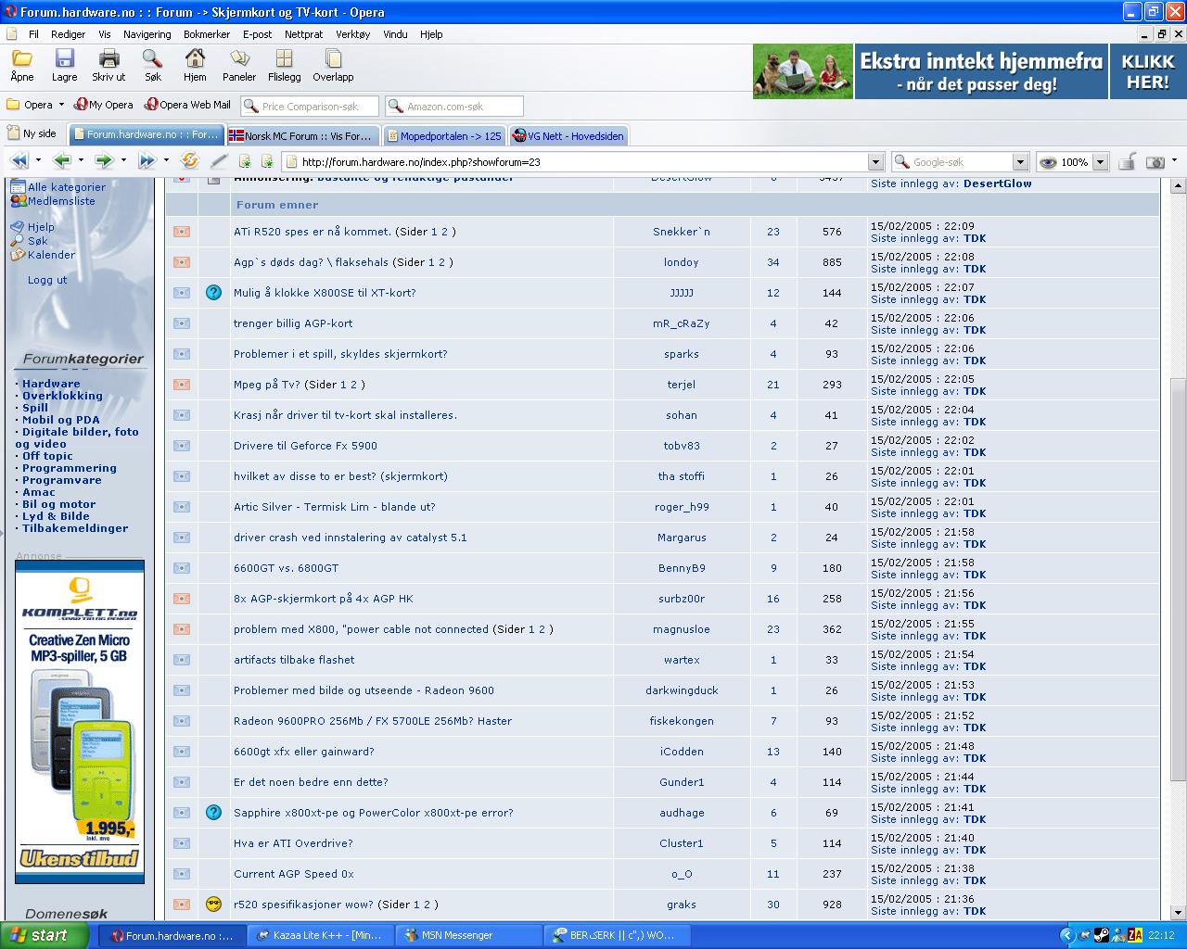Click Ny side new tab button
This screenshot has height=949, width=1187.
point(32,134)
